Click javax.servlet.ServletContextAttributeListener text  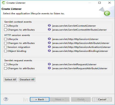tap(79, 30)
